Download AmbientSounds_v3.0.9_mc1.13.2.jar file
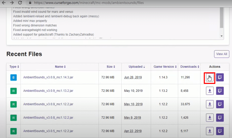 click(210, 91)
